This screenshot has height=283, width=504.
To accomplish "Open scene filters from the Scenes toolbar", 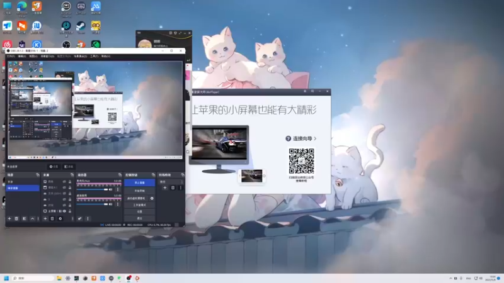I will click(25, 218).
